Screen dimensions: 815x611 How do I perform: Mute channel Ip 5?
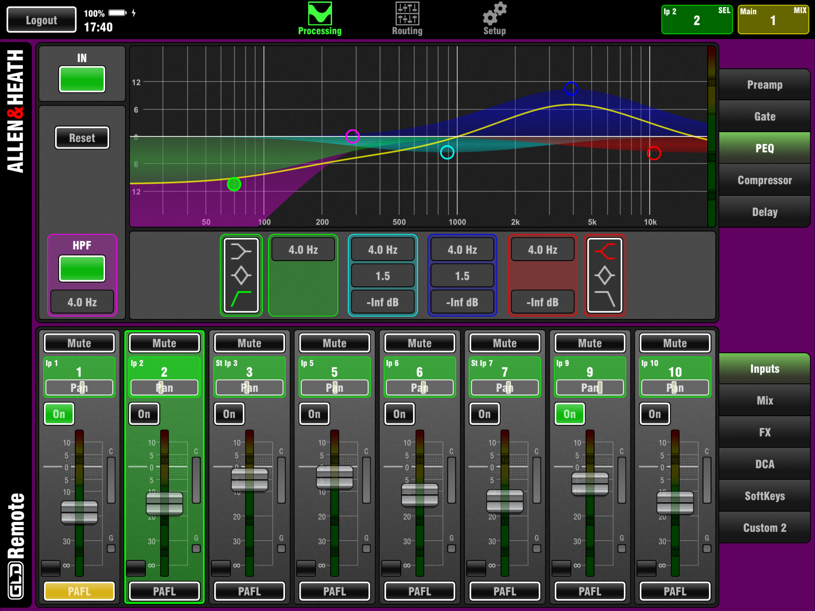pos(334,343)
